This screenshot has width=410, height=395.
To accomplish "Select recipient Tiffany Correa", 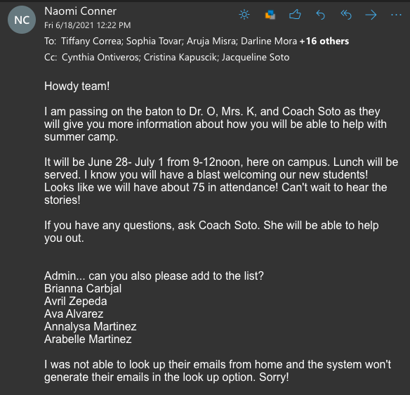I will tap(91, 41).
